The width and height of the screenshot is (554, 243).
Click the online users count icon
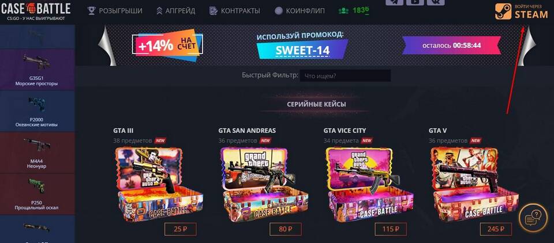pyautogui.click(x=343, y=10)
